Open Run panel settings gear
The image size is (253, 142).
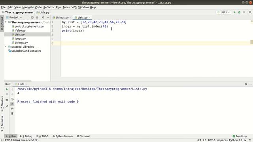(x=245, y=84)
